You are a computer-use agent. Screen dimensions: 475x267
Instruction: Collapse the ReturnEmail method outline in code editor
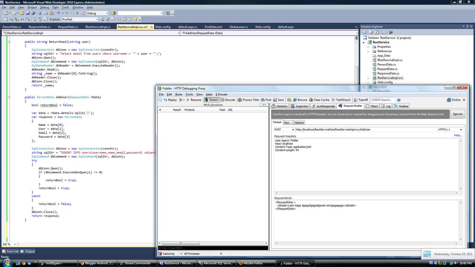9,42
